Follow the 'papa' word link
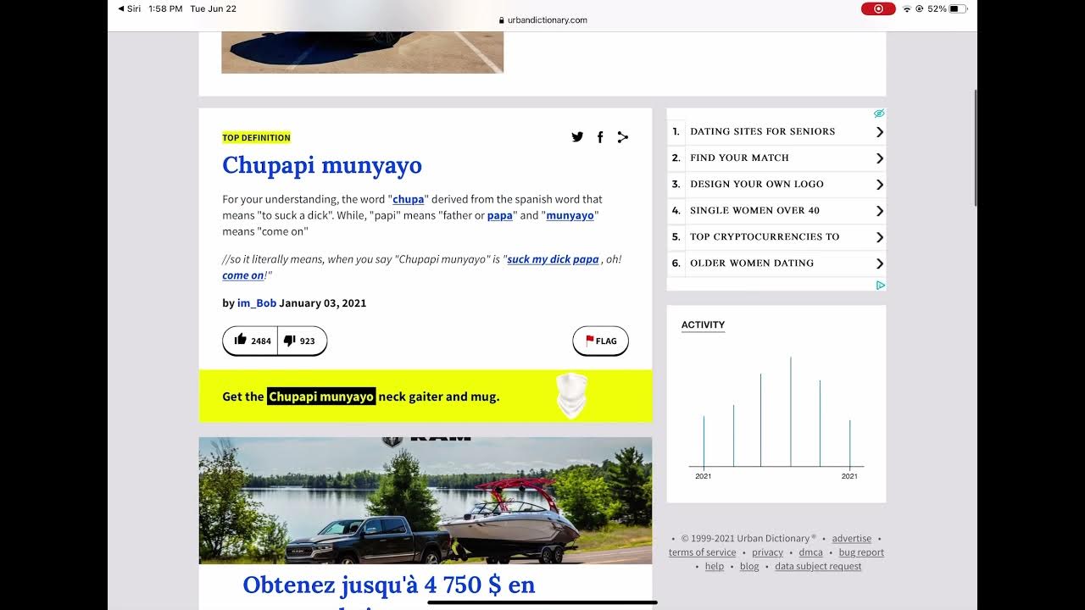 click(x=500, y=215)
